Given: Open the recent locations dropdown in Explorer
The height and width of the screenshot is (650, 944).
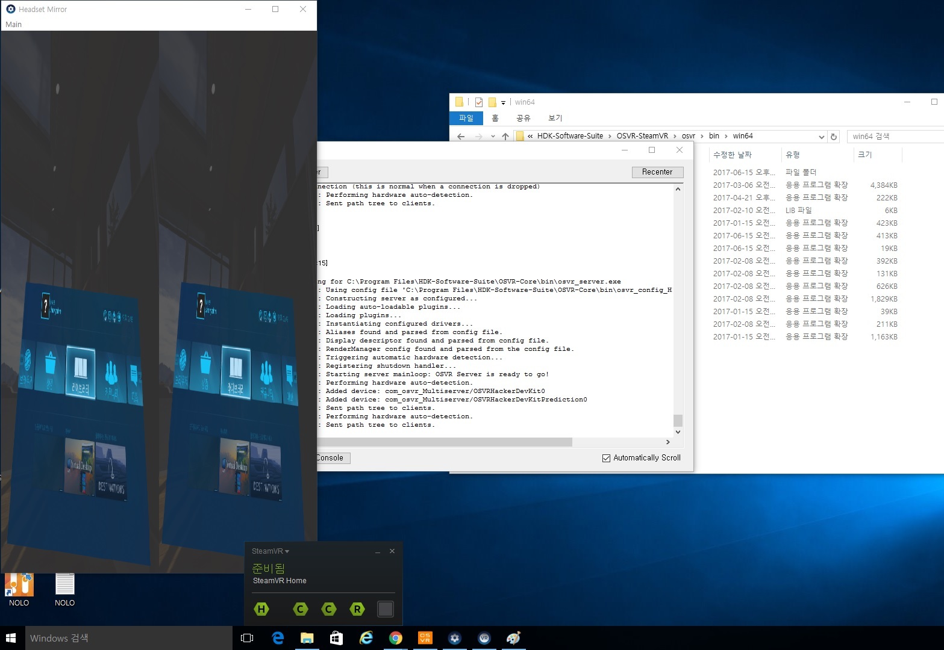Looking at the screenshot, I should pos(493,137).
